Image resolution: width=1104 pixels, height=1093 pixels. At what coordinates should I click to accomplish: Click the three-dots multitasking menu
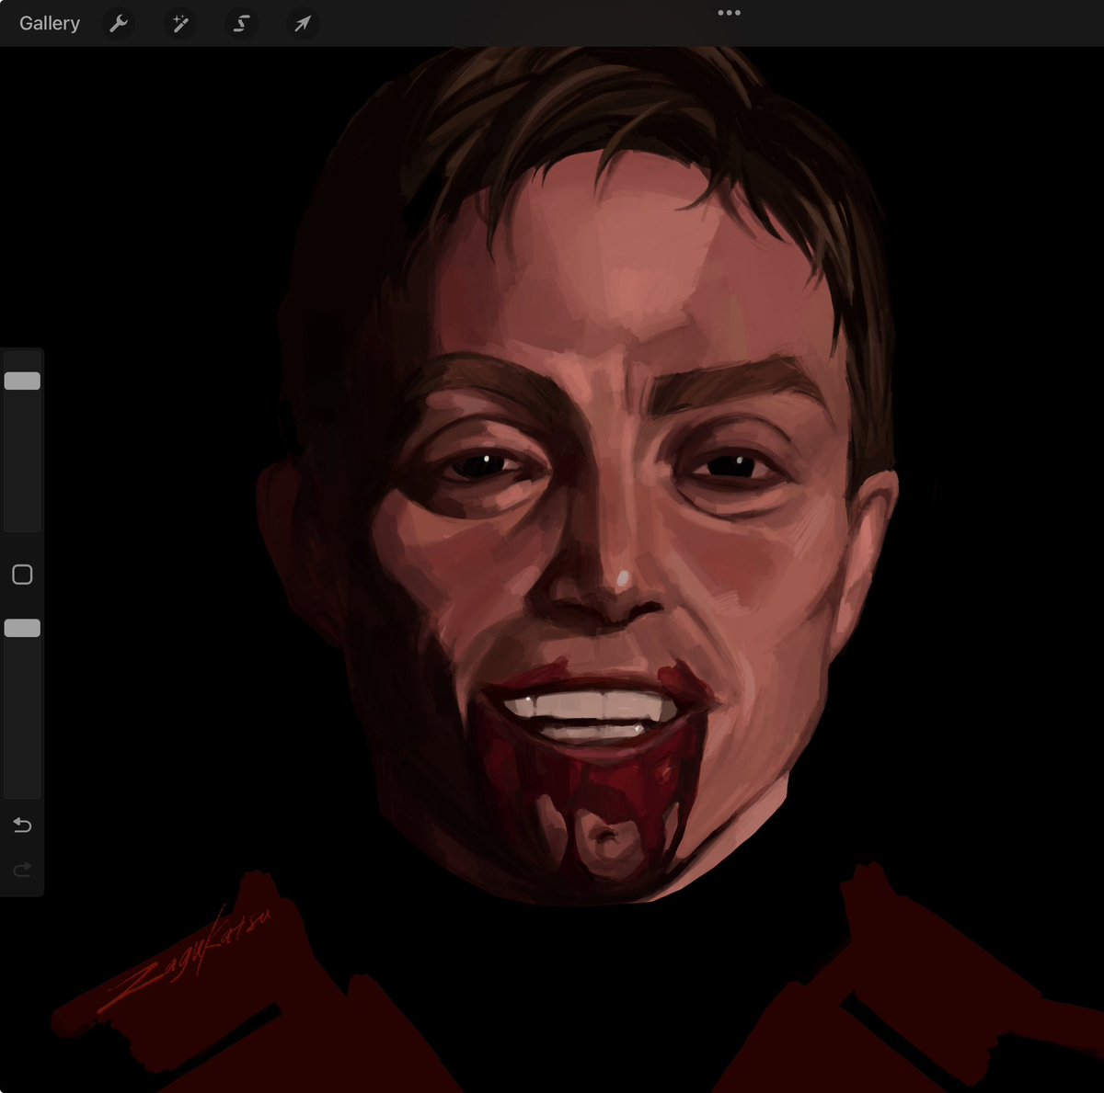(729, 13)
